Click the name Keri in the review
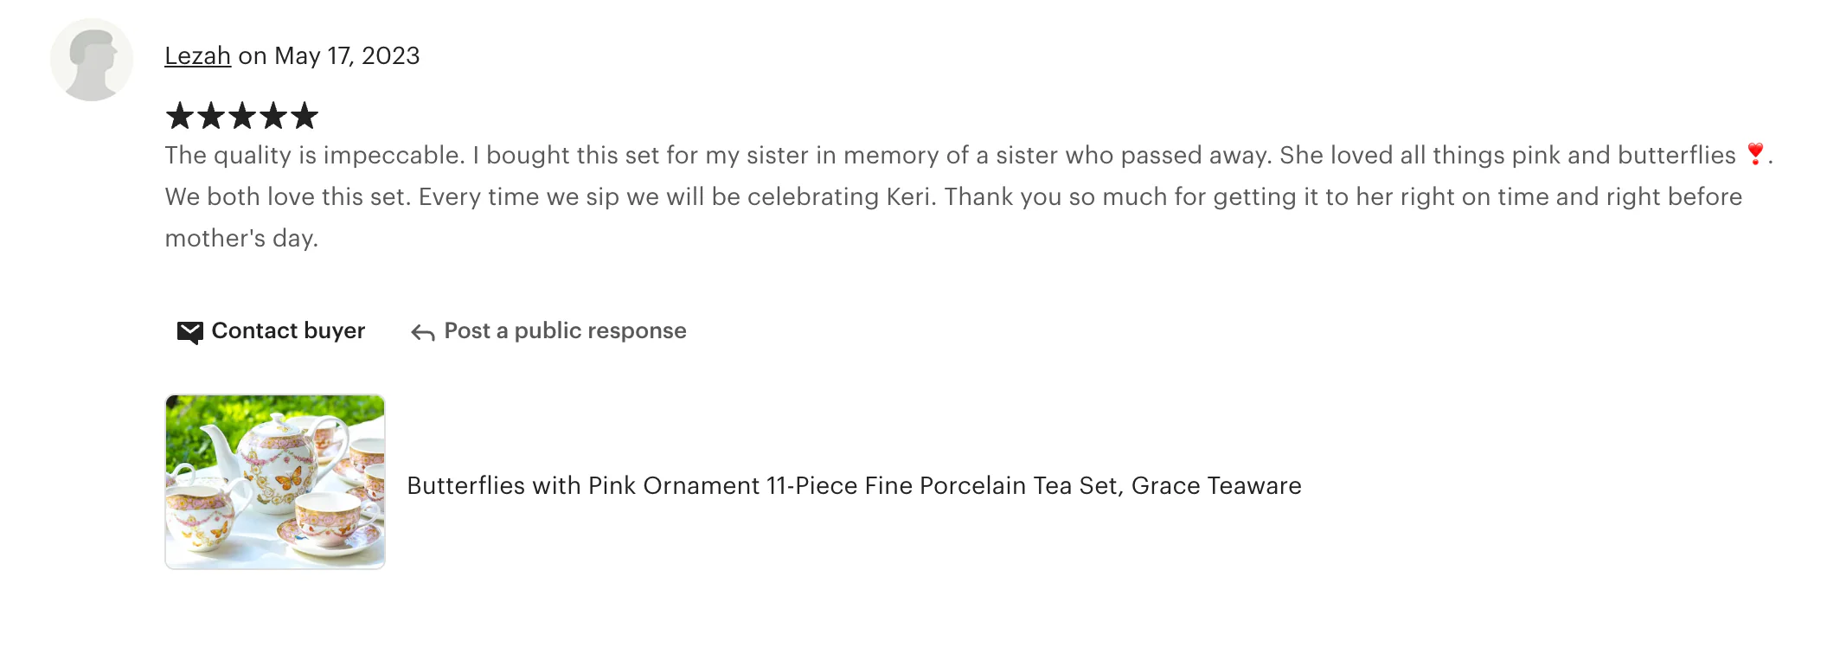This screenshot has height=647, width=1827. coord(909,197)
